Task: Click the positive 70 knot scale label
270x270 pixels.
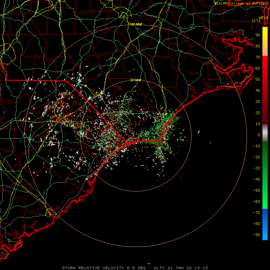Action: tap(258, 57)
